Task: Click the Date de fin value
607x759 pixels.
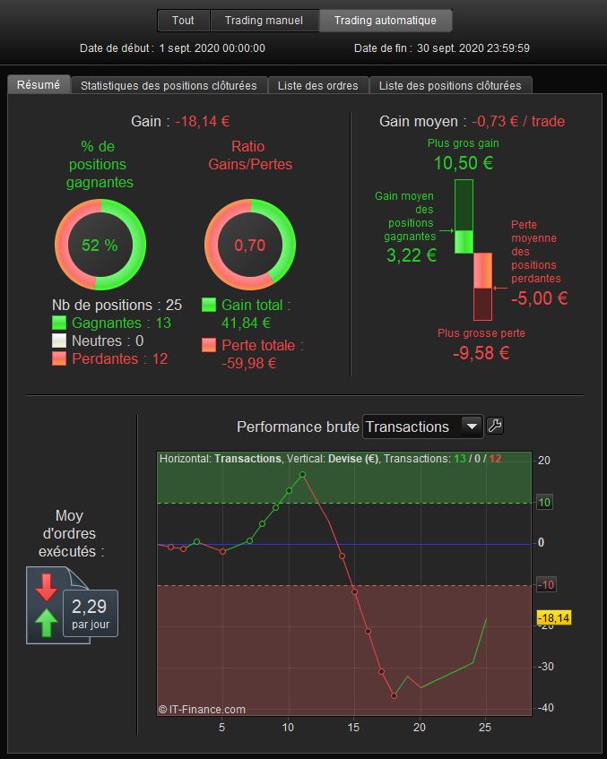Action: tap(473, 47)
